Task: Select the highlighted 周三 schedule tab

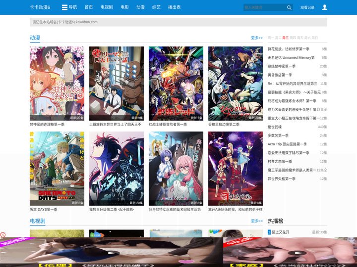Action: 286,38
